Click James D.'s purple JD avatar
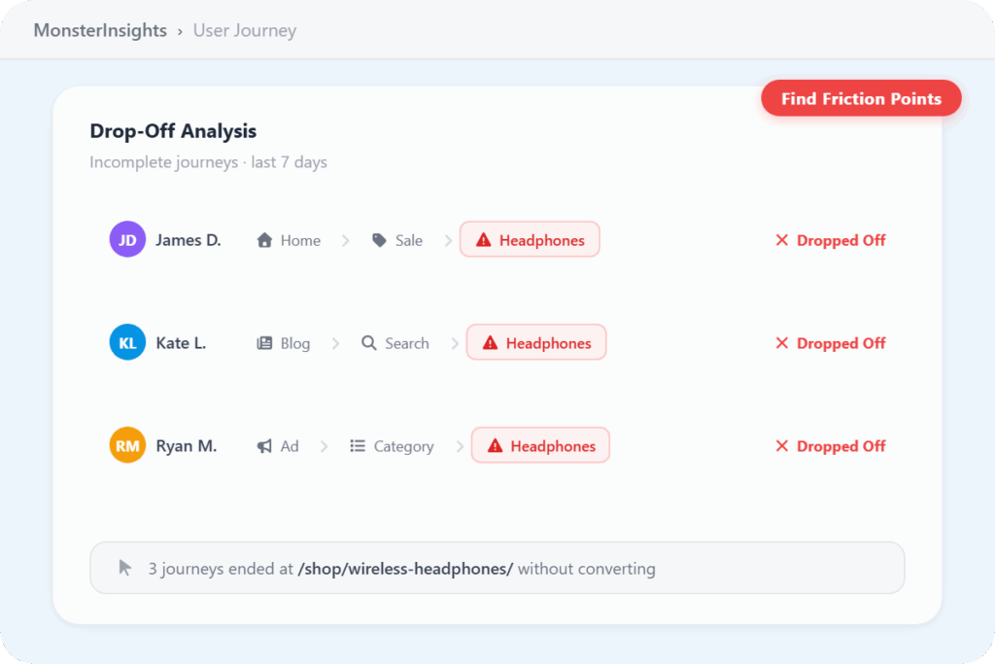The image size is (995, 664). (x=127, y=240)
